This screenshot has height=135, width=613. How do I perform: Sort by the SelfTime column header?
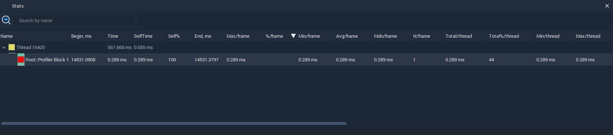tap(150, 36)
